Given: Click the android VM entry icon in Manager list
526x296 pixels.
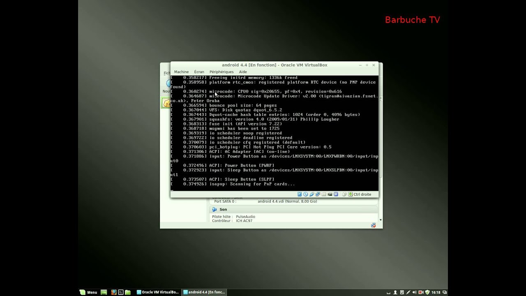Looking at the screenshot, I should (x=166, y=103).
